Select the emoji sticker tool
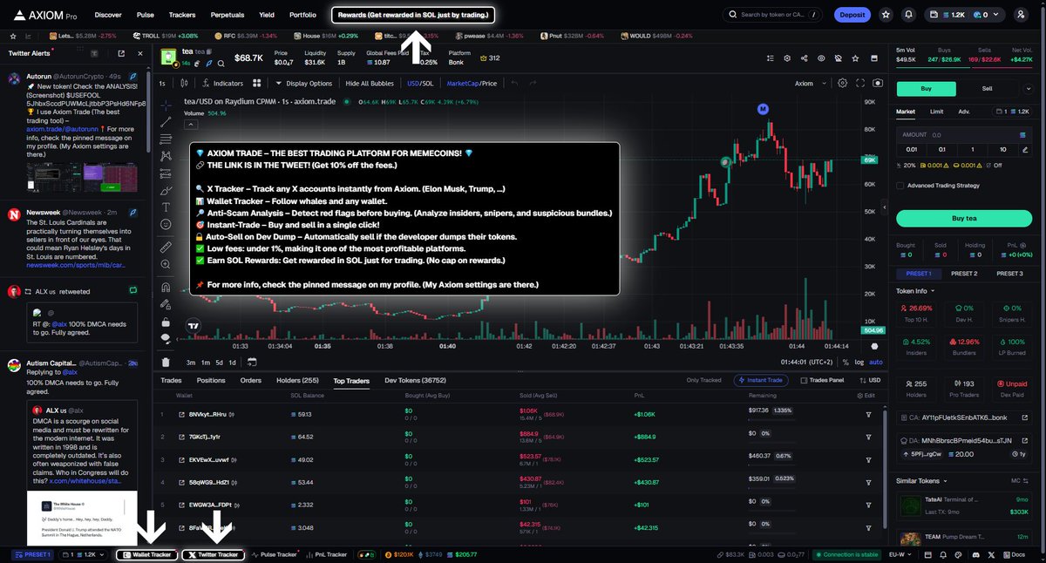Viewport: 1046px width, 563px height. pos(166,225)
